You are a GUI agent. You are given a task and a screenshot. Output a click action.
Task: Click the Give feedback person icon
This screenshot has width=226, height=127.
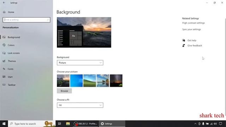[184, 46]
